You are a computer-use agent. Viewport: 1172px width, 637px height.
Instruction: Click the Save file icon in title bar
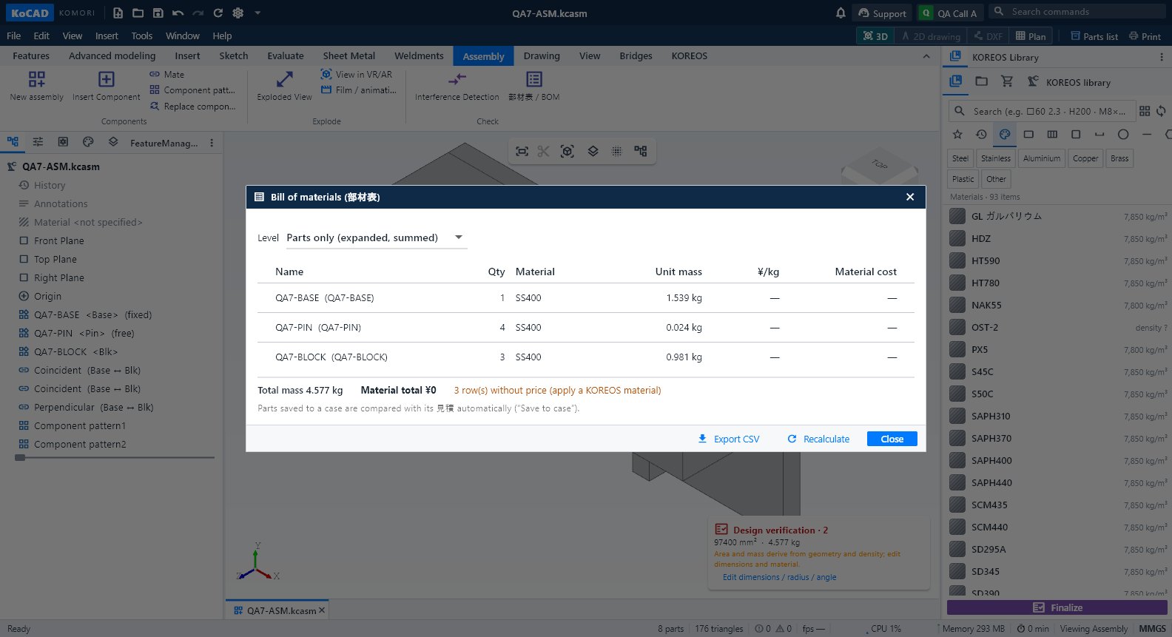click(x=158, y=13)
